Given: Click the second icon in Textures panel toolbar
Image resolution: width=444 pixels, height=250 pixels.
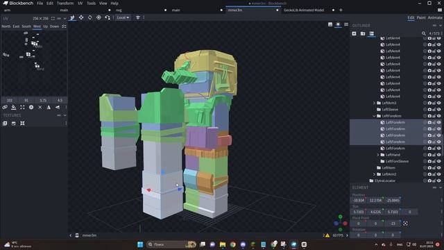Looking at the screenshot, I should point(14,124).
